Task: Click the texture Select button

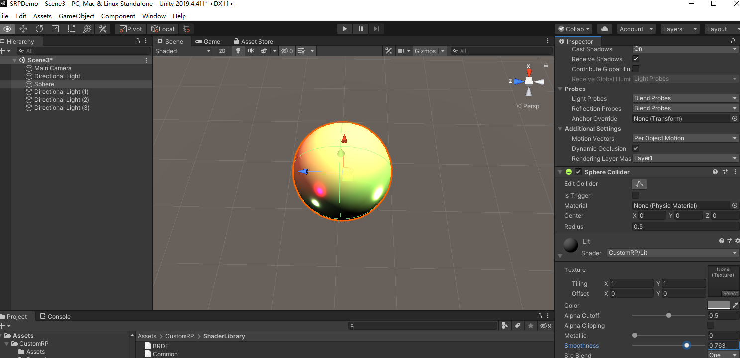Action: click(x=730, y=294)
